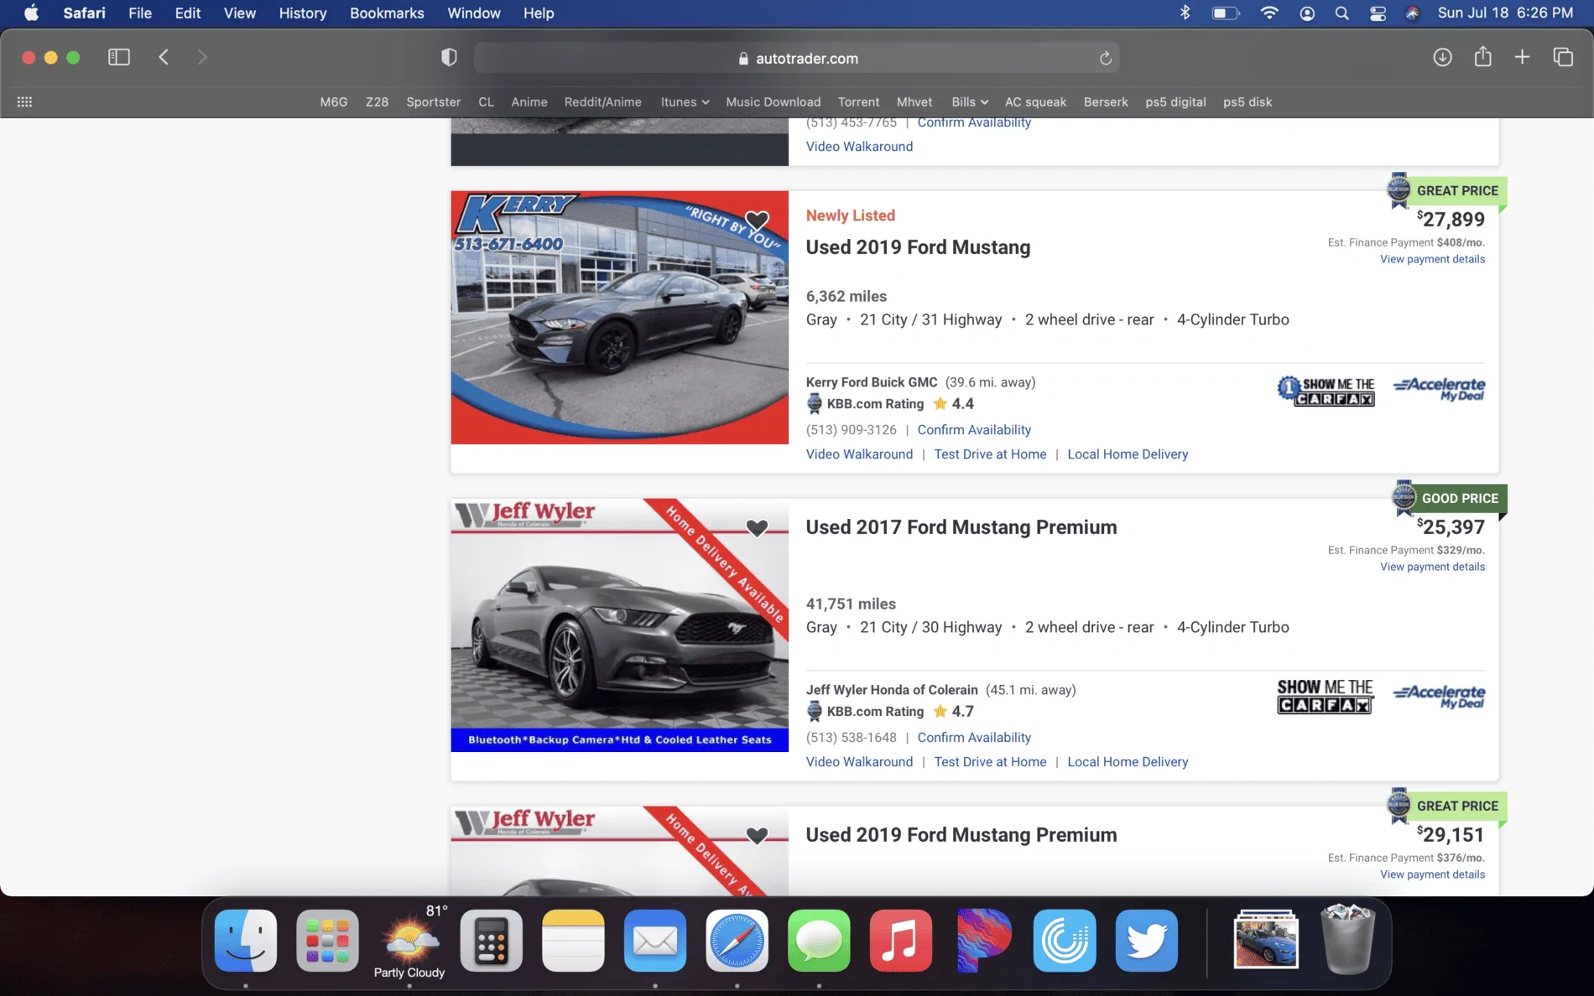The width and height of the screenshot is (1594, 996).
Task: Open the gray 2019 Mustang Kerry photo
Action: tap(619, 318)
